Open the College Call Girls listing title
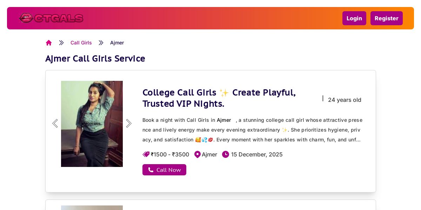This screenshot has height=210, width=421. click(x=219, y=98)
